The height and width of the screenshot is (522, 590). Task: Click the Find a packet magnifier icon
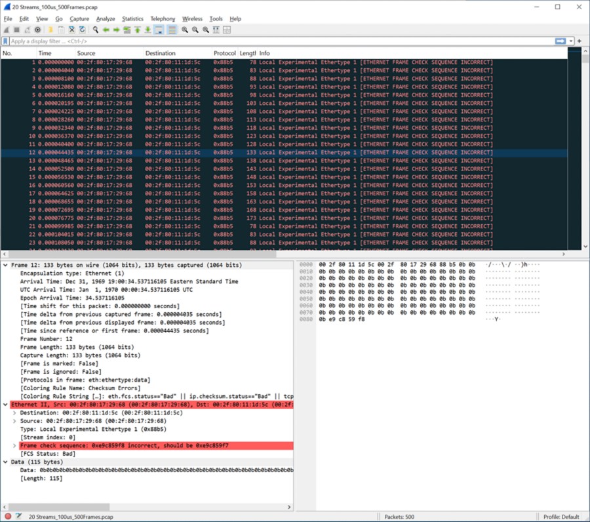[96, 30]
